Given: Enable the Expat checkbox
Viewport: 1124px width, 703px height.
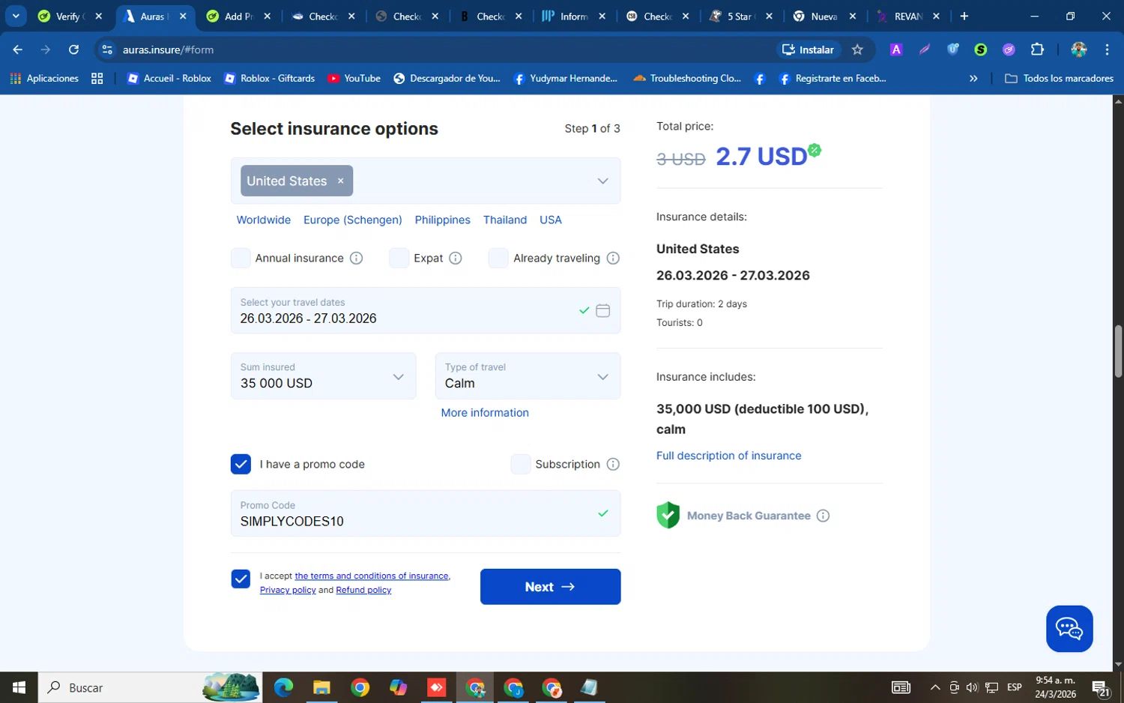Looking at the screenshot, I should (x=399, y=258).
